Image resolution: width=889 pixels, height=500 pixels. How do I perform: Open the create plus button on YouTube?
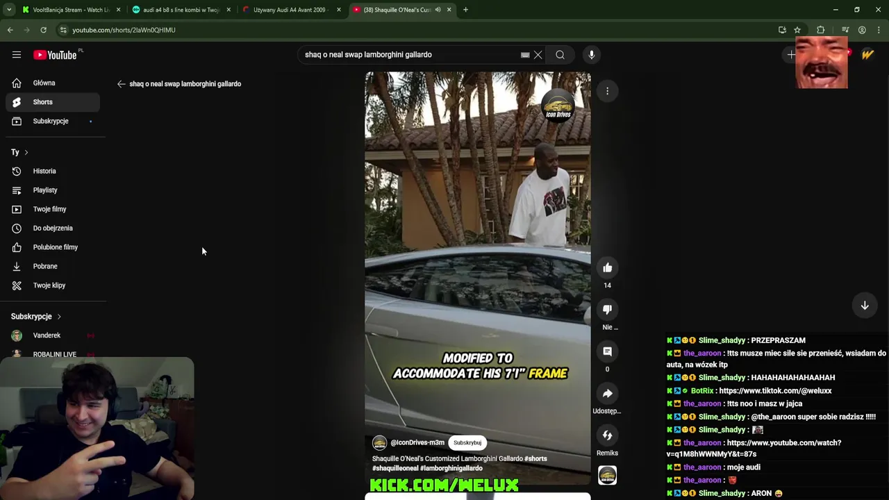pos(790,55)
